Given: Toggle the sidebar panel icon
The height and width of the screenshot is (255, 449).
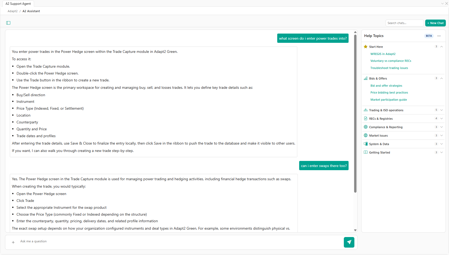Looking at the screenshot, I should pyautogui.click(x=8, y=23).
